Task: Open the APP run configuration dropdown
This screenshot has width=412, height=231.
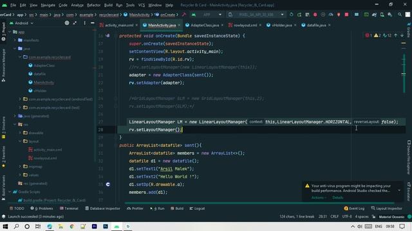Action: [x=207, y=15]
